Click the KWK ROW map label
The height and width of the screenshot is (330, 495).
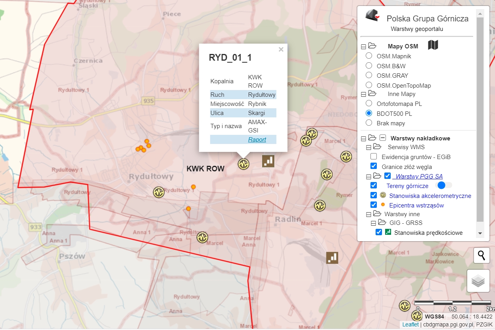pos(205,169)
